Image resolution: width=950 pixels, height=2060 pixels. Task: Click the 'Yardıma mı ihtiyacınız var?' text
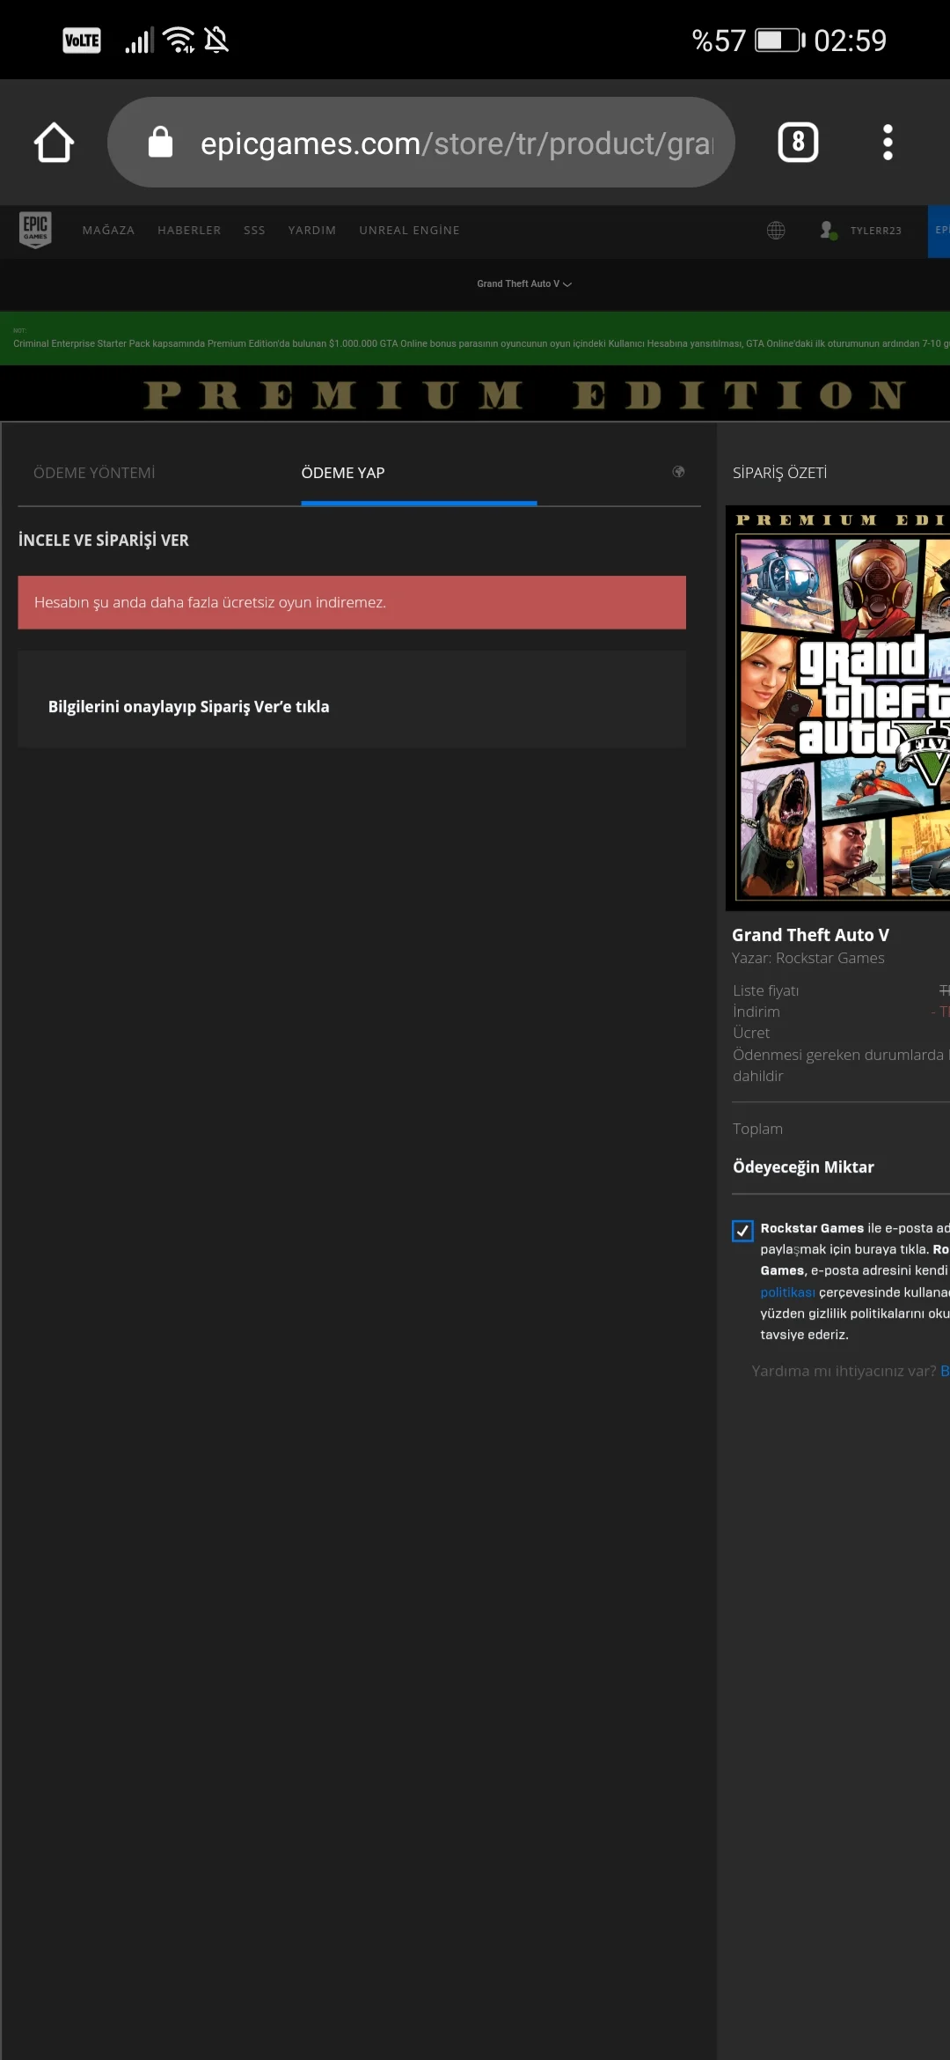tap(844, 1371)
